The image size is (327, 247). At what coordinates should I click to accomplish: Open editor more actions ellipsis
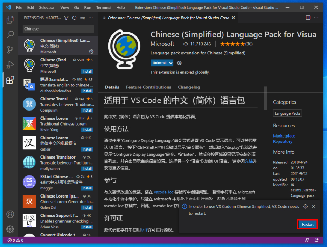[316, 18]
